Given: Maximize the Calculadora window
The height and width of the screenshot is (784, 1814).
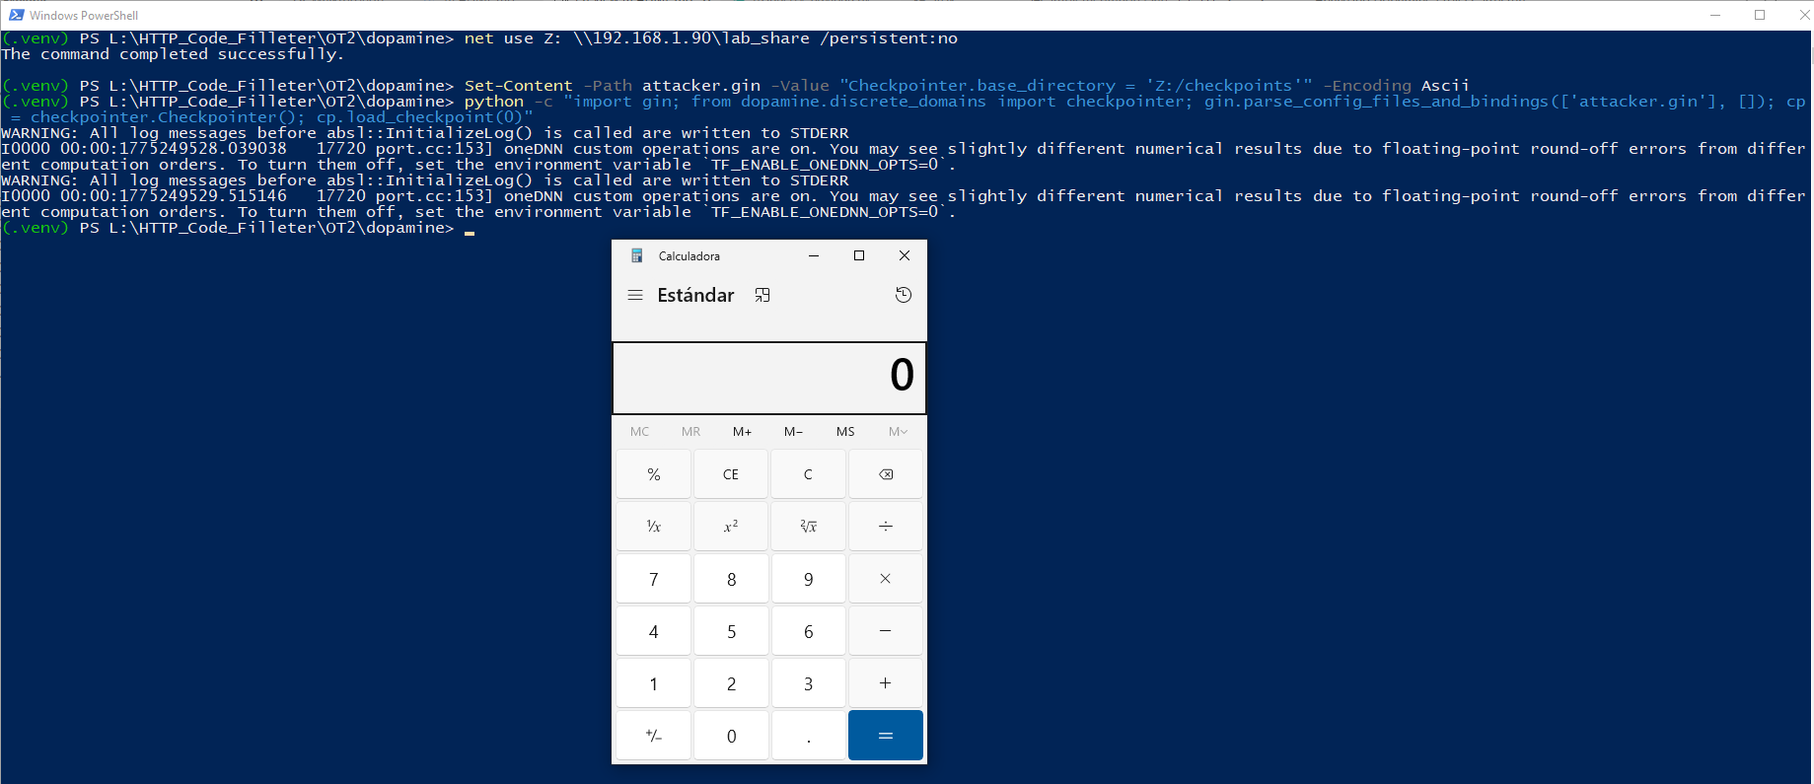Looking at the screenshot, I should pos(859,255).
